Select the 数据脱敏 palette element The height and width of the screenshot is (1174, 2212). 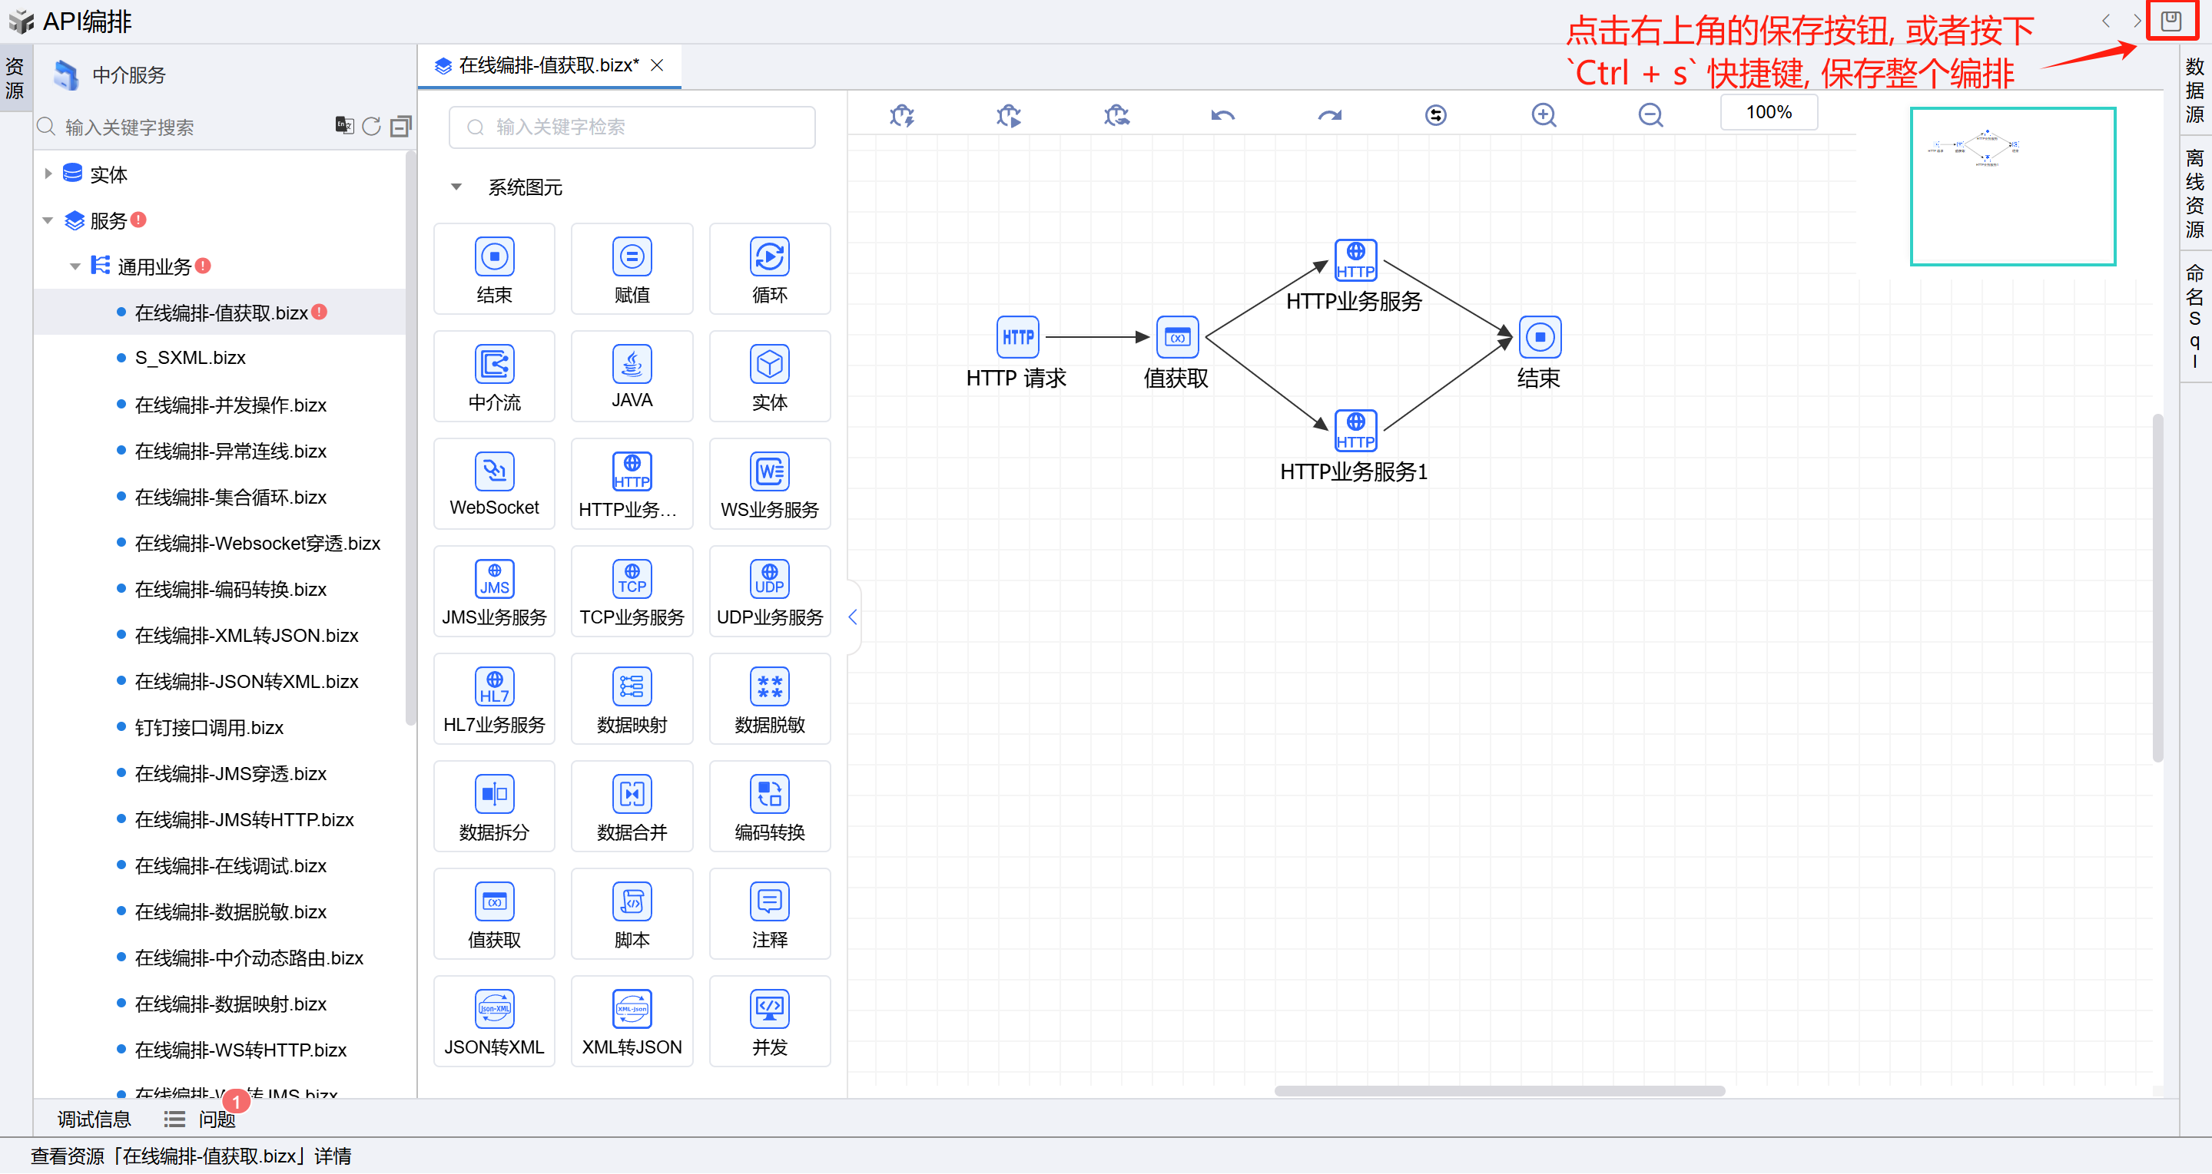click(x=769, y=699)
